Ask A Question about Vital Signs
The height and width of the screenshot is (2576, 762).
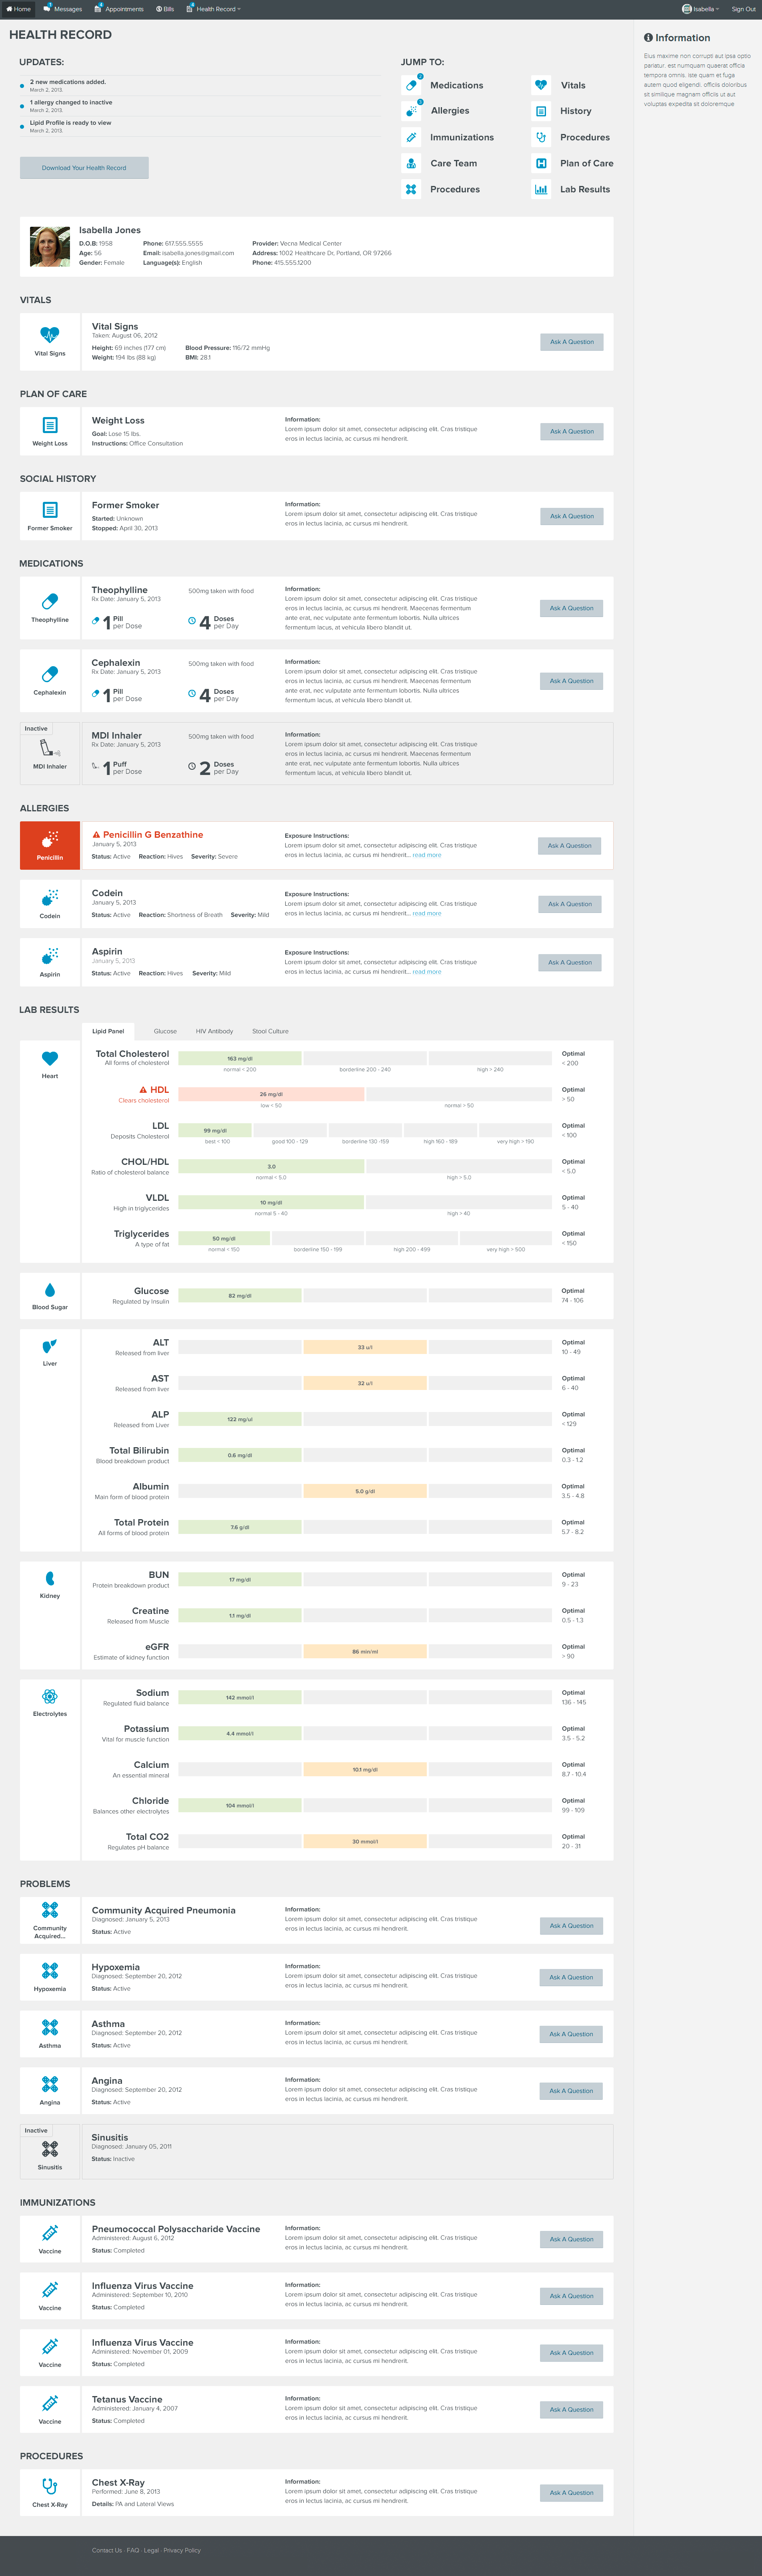pos(571,342)
